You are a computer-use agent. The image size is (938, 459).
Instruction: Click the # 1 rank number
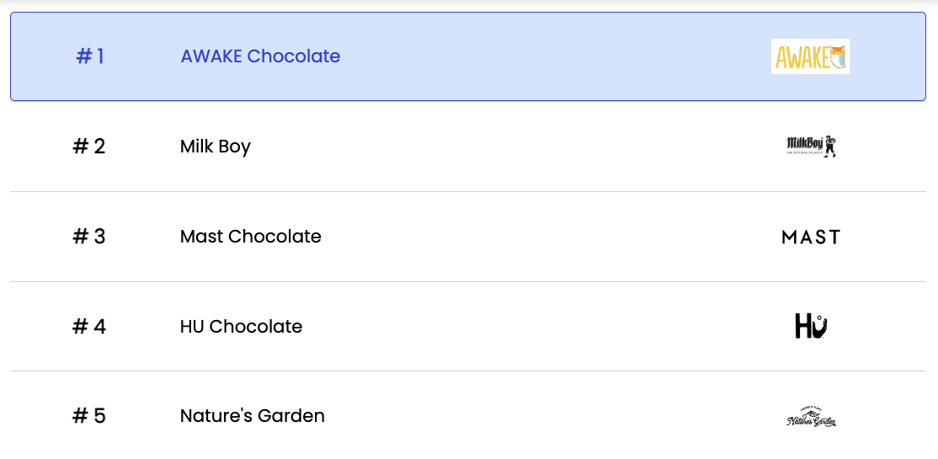coord(90,56)
